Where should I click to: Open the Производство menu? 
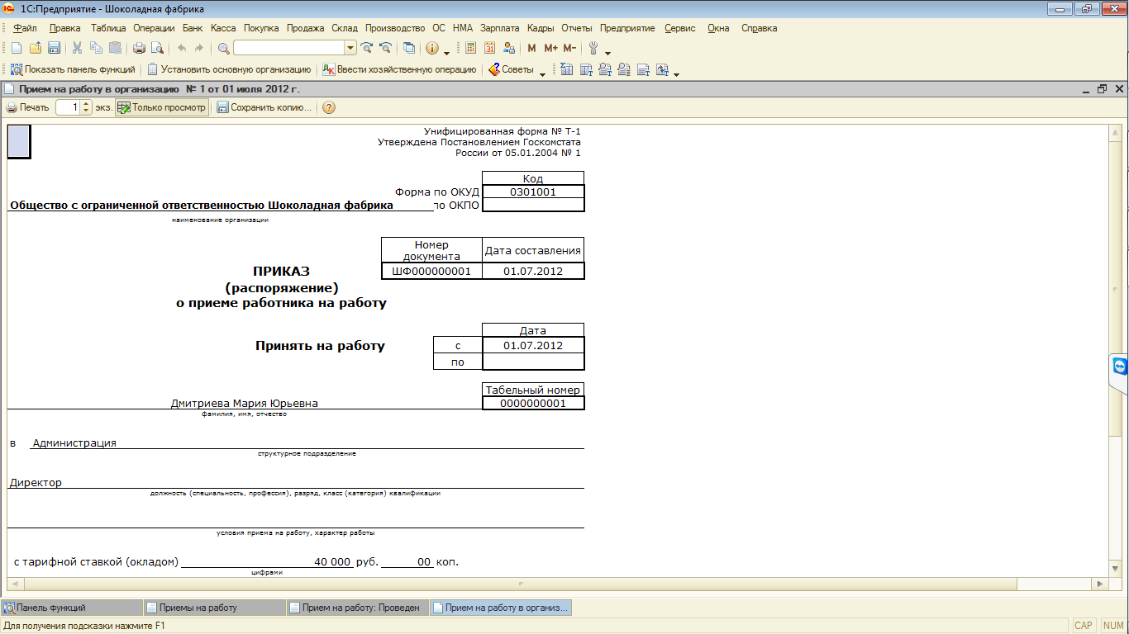[x=395, y=28]
